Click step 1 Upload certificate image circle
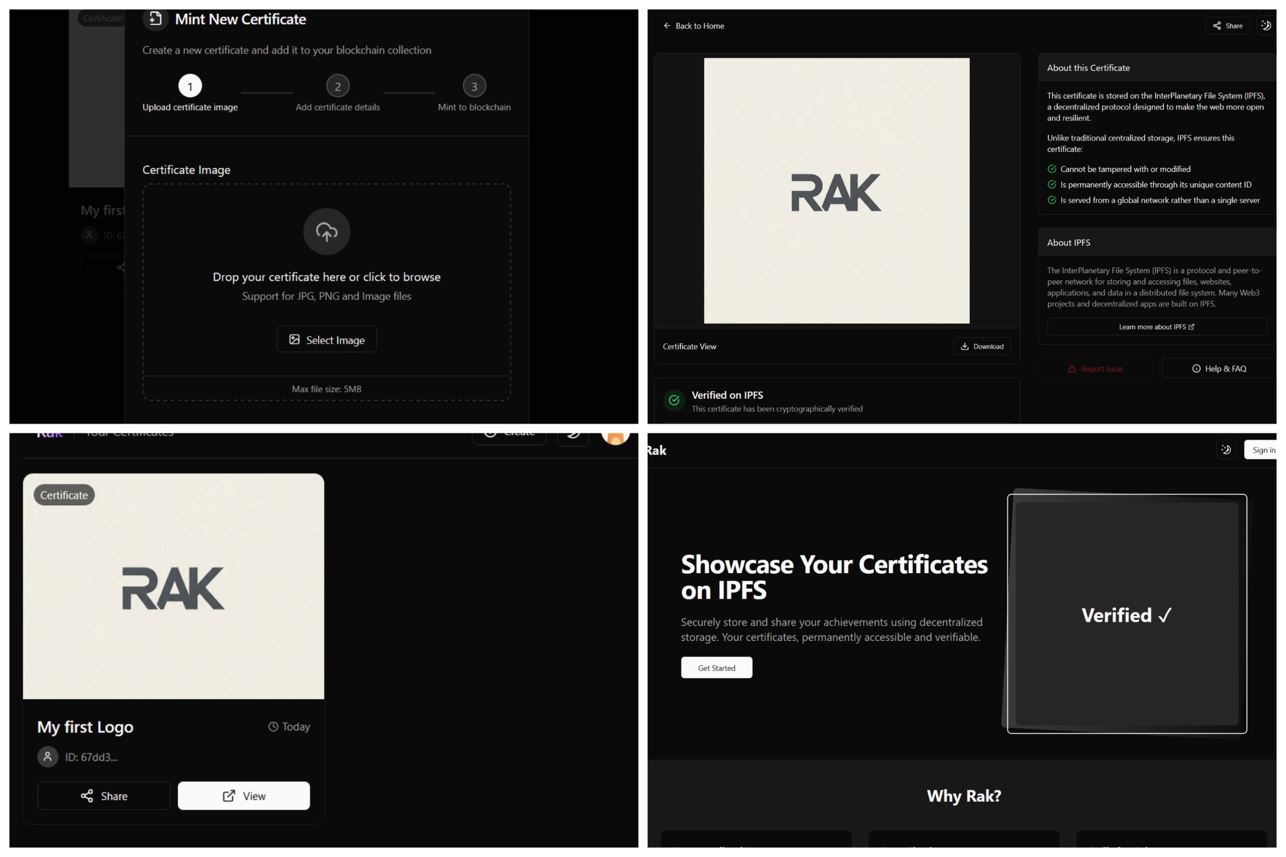The height and width of the screenshot is (857, 1286). (190, 86)
